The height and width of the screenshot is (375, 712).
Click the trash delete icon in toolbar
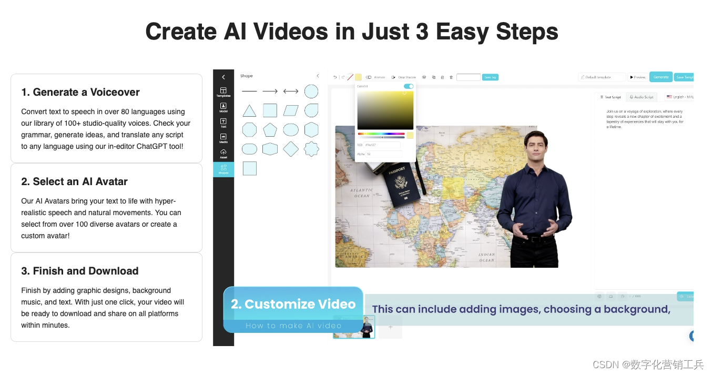451,77
